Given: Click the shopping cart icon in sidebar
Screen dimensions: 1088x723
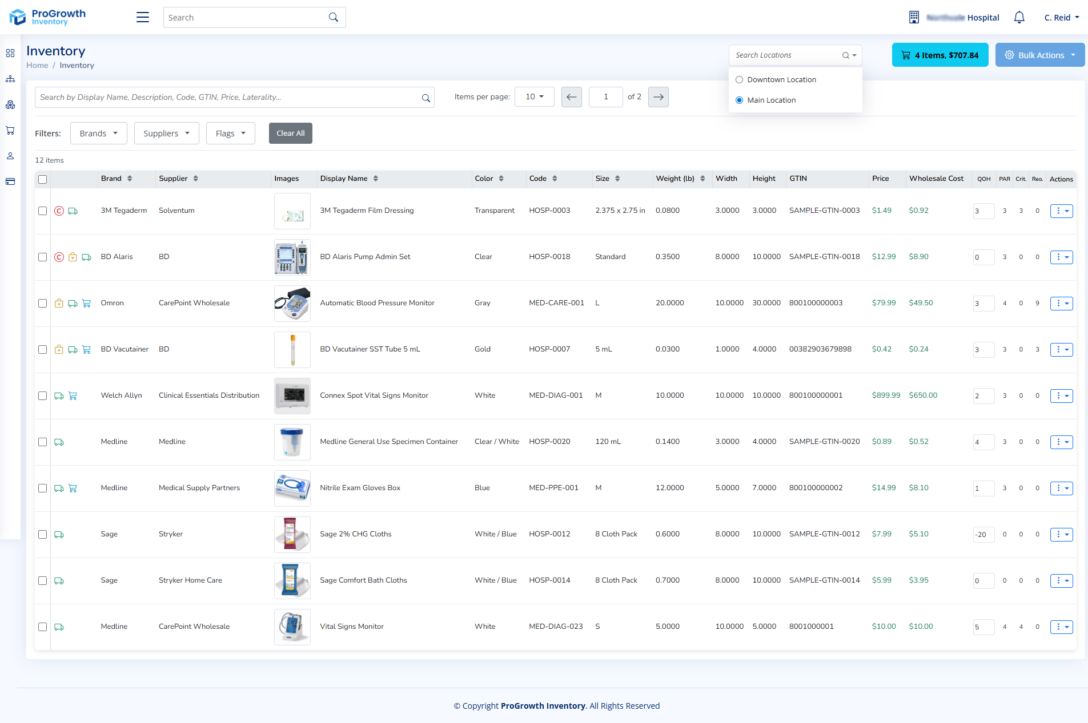Looking at the screenshot, I should click(10, 130).
